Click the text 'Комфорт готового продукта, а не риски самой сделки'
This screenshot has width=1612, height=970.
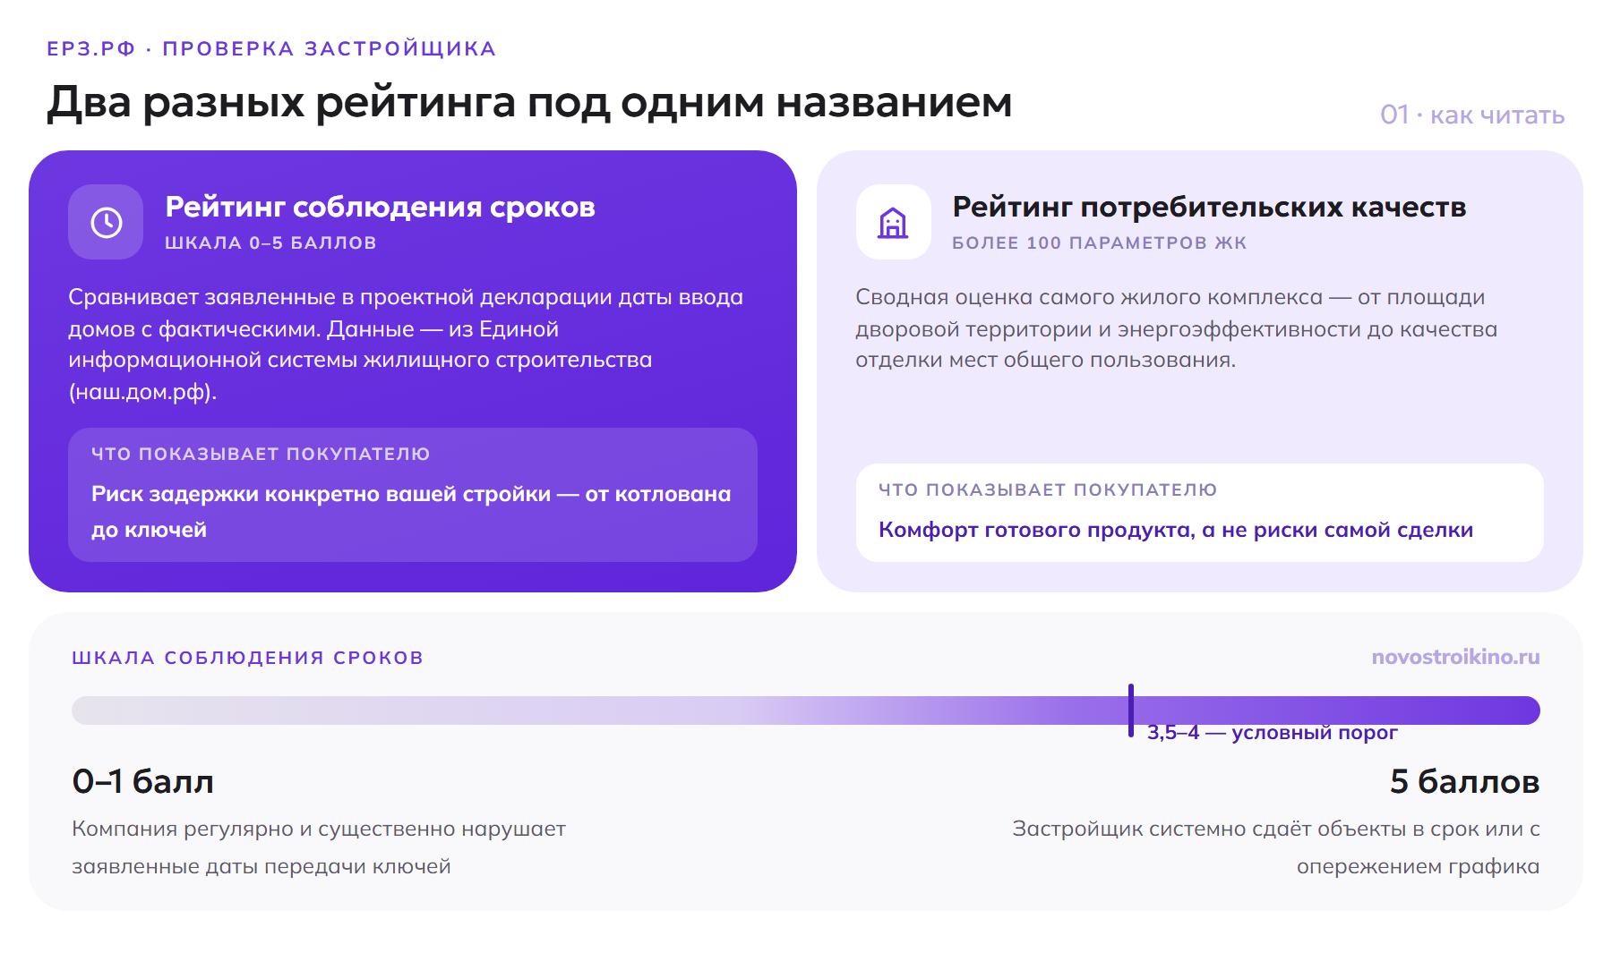[1176, 530]
